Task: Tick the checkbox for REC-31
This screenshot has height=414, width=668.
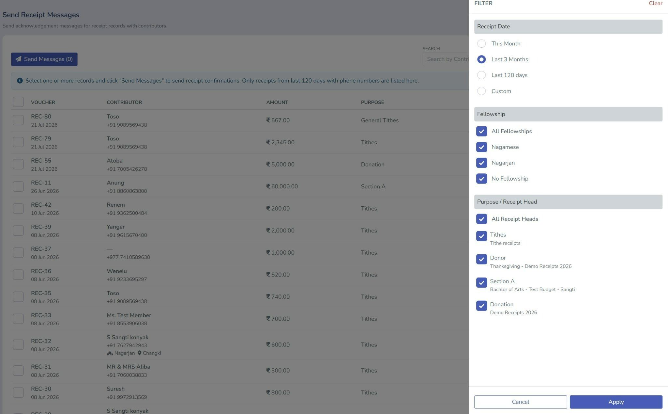Action: (18, 371)
